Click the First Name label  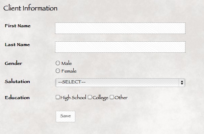click(x=18, y=26)
